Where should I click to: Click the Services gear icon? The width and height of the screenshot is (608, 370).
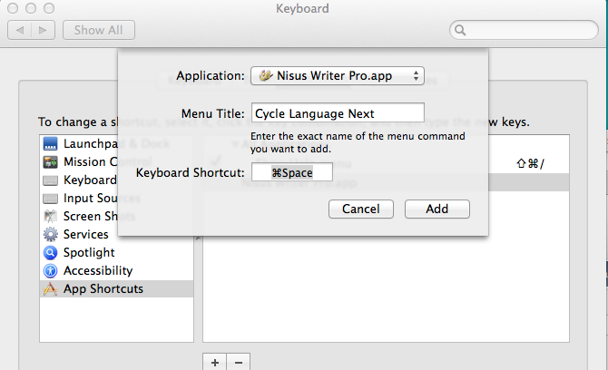point(51,234)
